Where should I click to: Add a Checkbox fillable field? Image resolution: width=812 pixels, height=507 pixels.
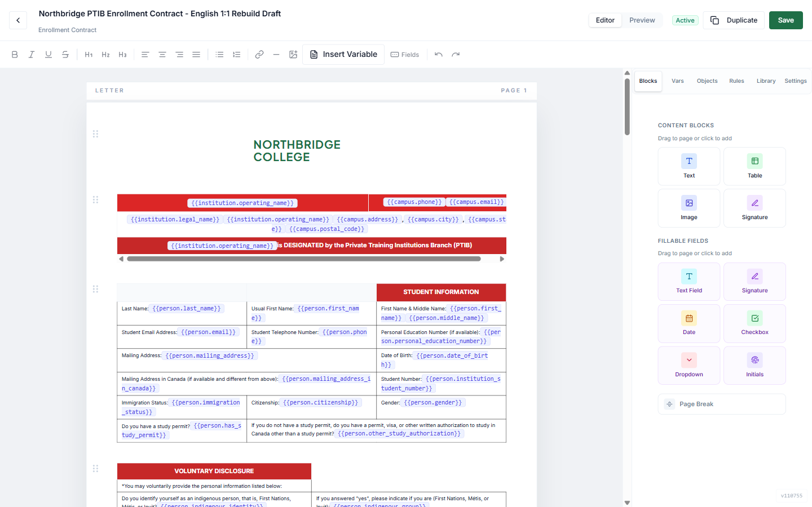(x=754, y=323)
